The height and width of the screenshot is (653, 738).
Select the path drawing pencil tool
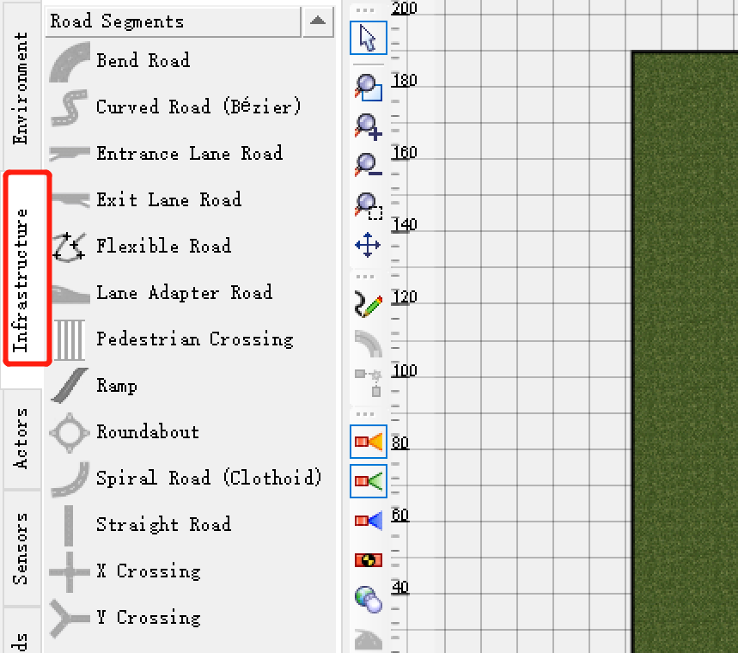(368, 305)
